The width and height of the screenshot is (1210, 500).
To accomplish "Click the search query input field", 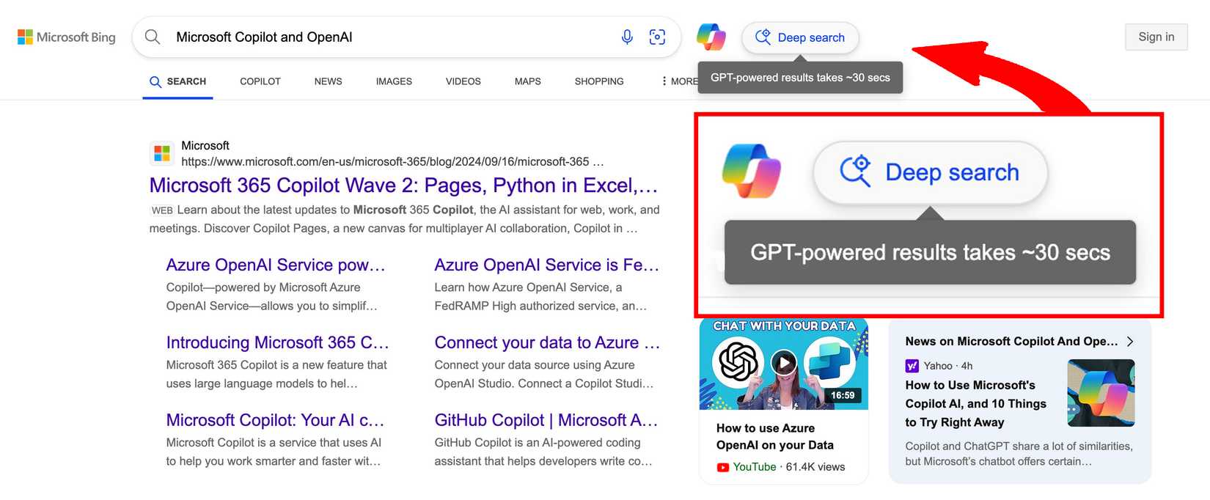I will click(389, 37).
